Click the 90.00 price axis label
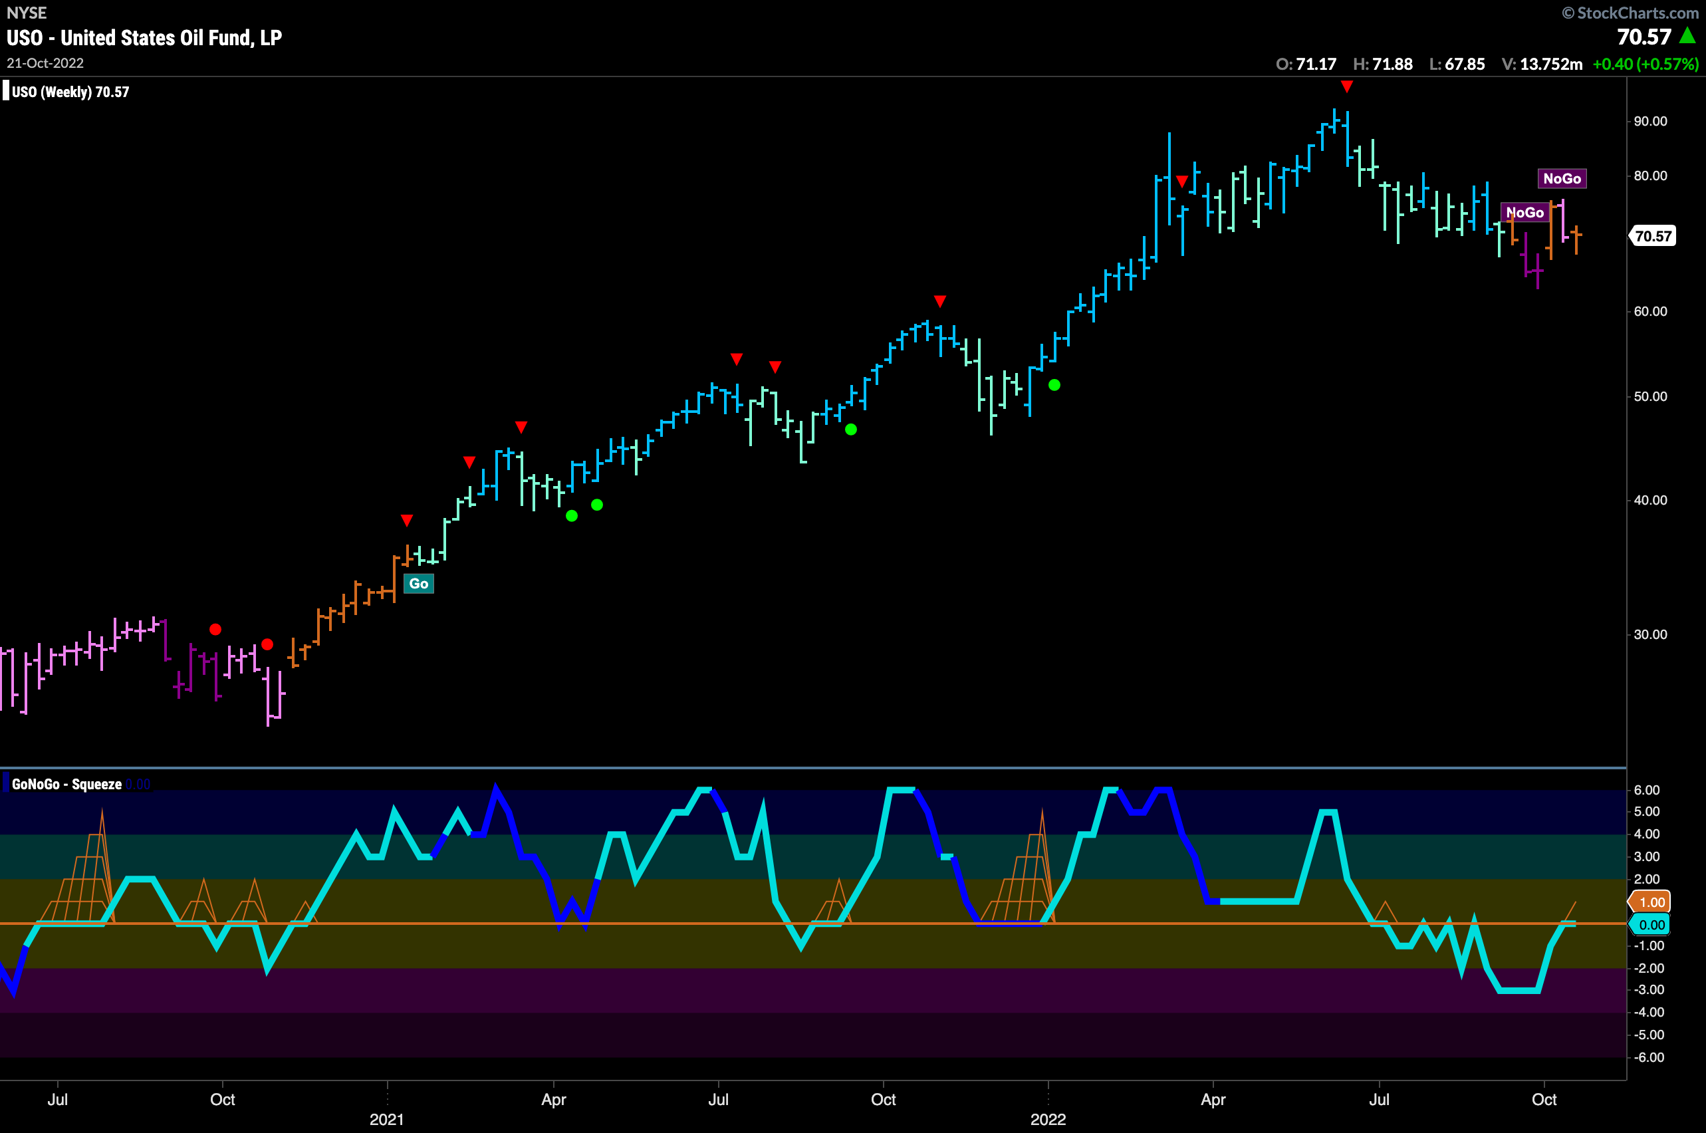The image size is (1706, 1133). [1650, 122]
